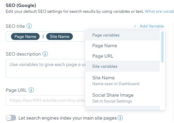Image resolution: width=174 pixels, height=123 pixels.
Task: Toggle Let search engines index switch
Action: [x=11, y=118]
